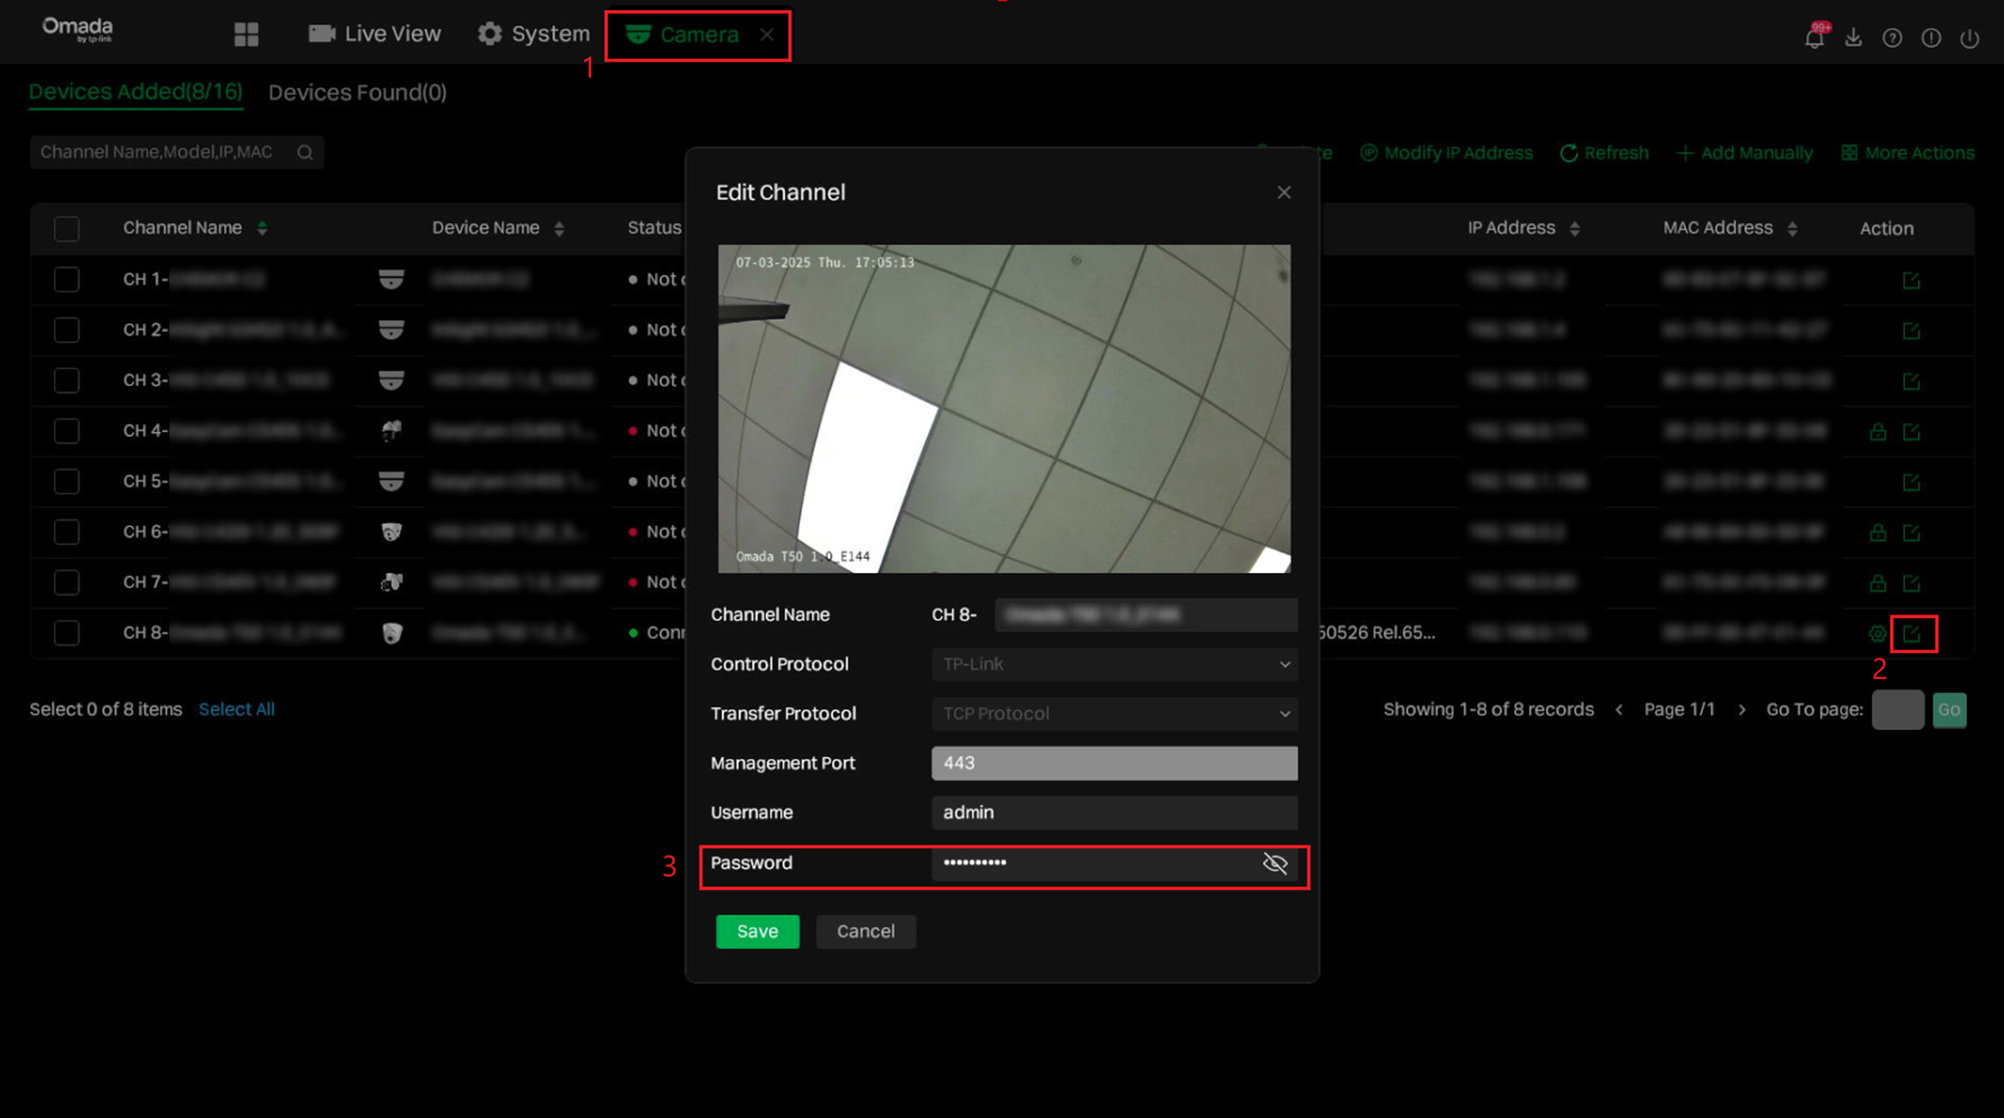Click the power icon in top bar
This screenshot has width=2004, height=1118.
pos(1970,38)
